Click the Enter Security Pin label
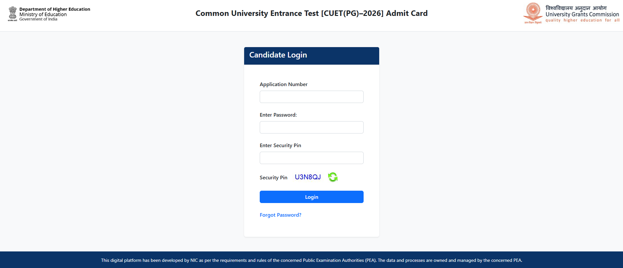Viewport: 623px width, 268px height. (280, 146)
